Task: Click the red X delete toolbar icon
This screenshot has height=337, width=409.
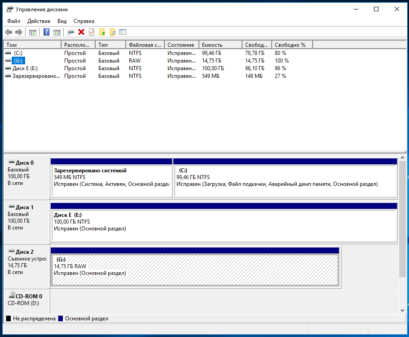Action: click(81, 32)
